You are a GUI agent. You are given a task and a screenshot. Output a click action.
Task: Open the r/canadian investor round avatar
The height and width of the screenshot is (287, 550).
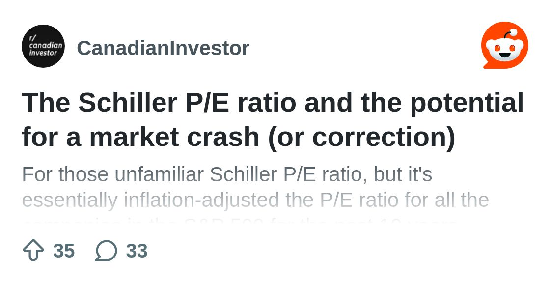click(43, 46)
